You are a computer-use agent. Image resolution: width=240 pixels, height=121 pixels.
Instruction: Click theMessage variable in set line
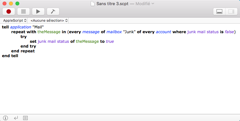click(x=88, y=42)
